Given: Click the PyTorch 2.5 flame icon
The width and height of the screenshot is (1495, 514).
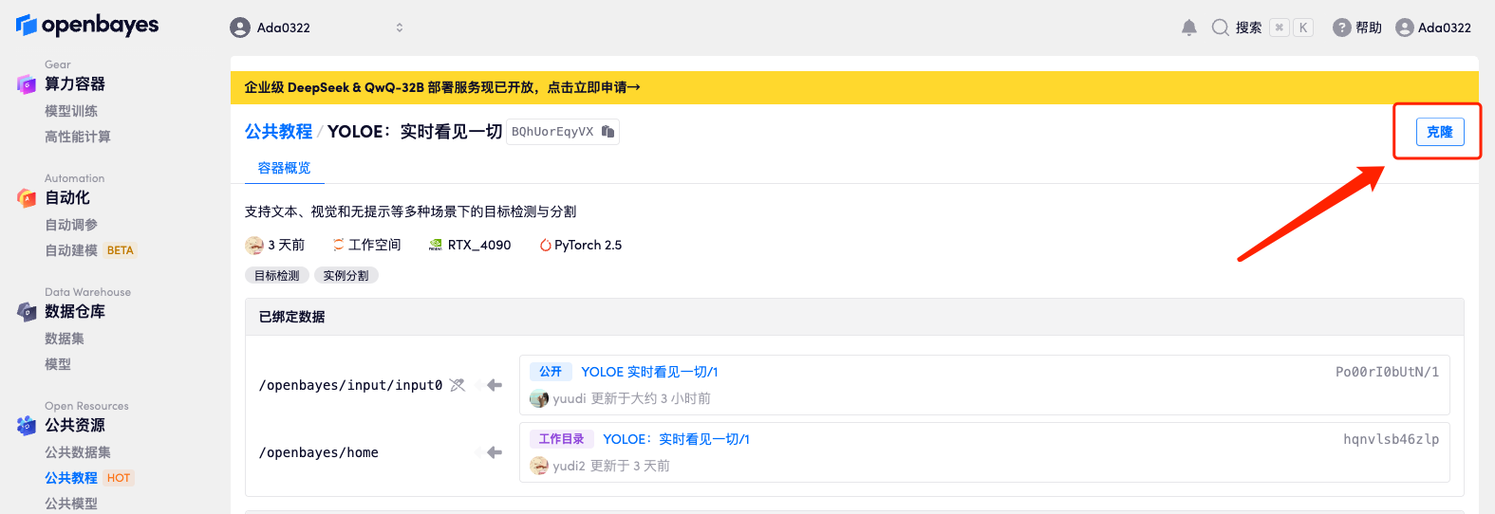Looking at the screenshot, I should pos(546,245).
